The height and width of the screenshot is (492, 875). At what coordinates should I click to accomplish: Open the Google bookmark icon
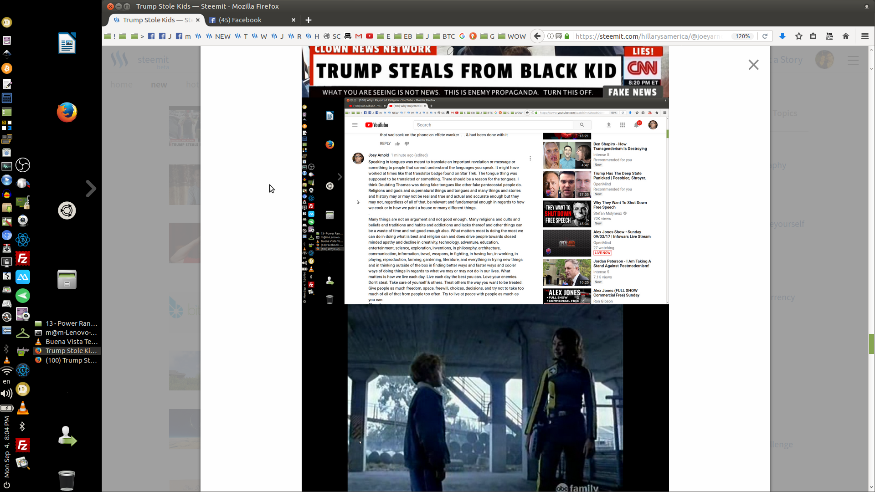point(462,36)
